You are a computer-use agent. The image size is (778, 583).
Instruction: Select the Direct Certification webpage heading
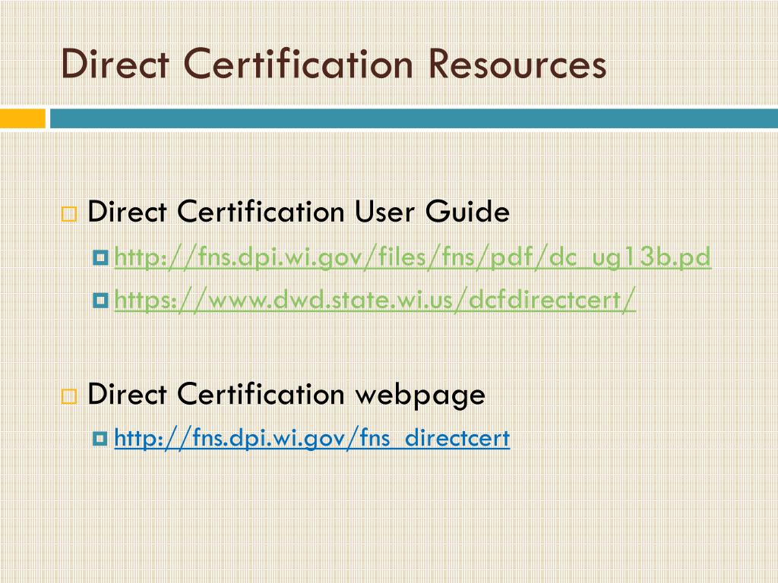point(286,395)
